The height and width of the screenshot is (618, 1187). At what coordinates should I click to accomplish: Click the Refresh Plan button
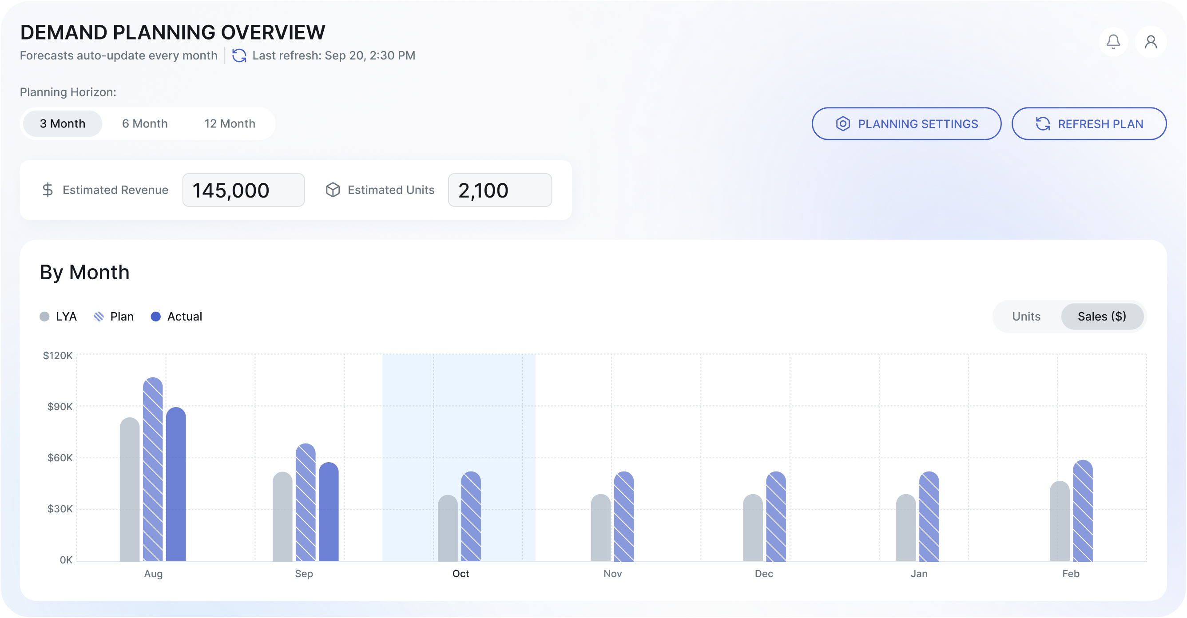pos(1088,123)
